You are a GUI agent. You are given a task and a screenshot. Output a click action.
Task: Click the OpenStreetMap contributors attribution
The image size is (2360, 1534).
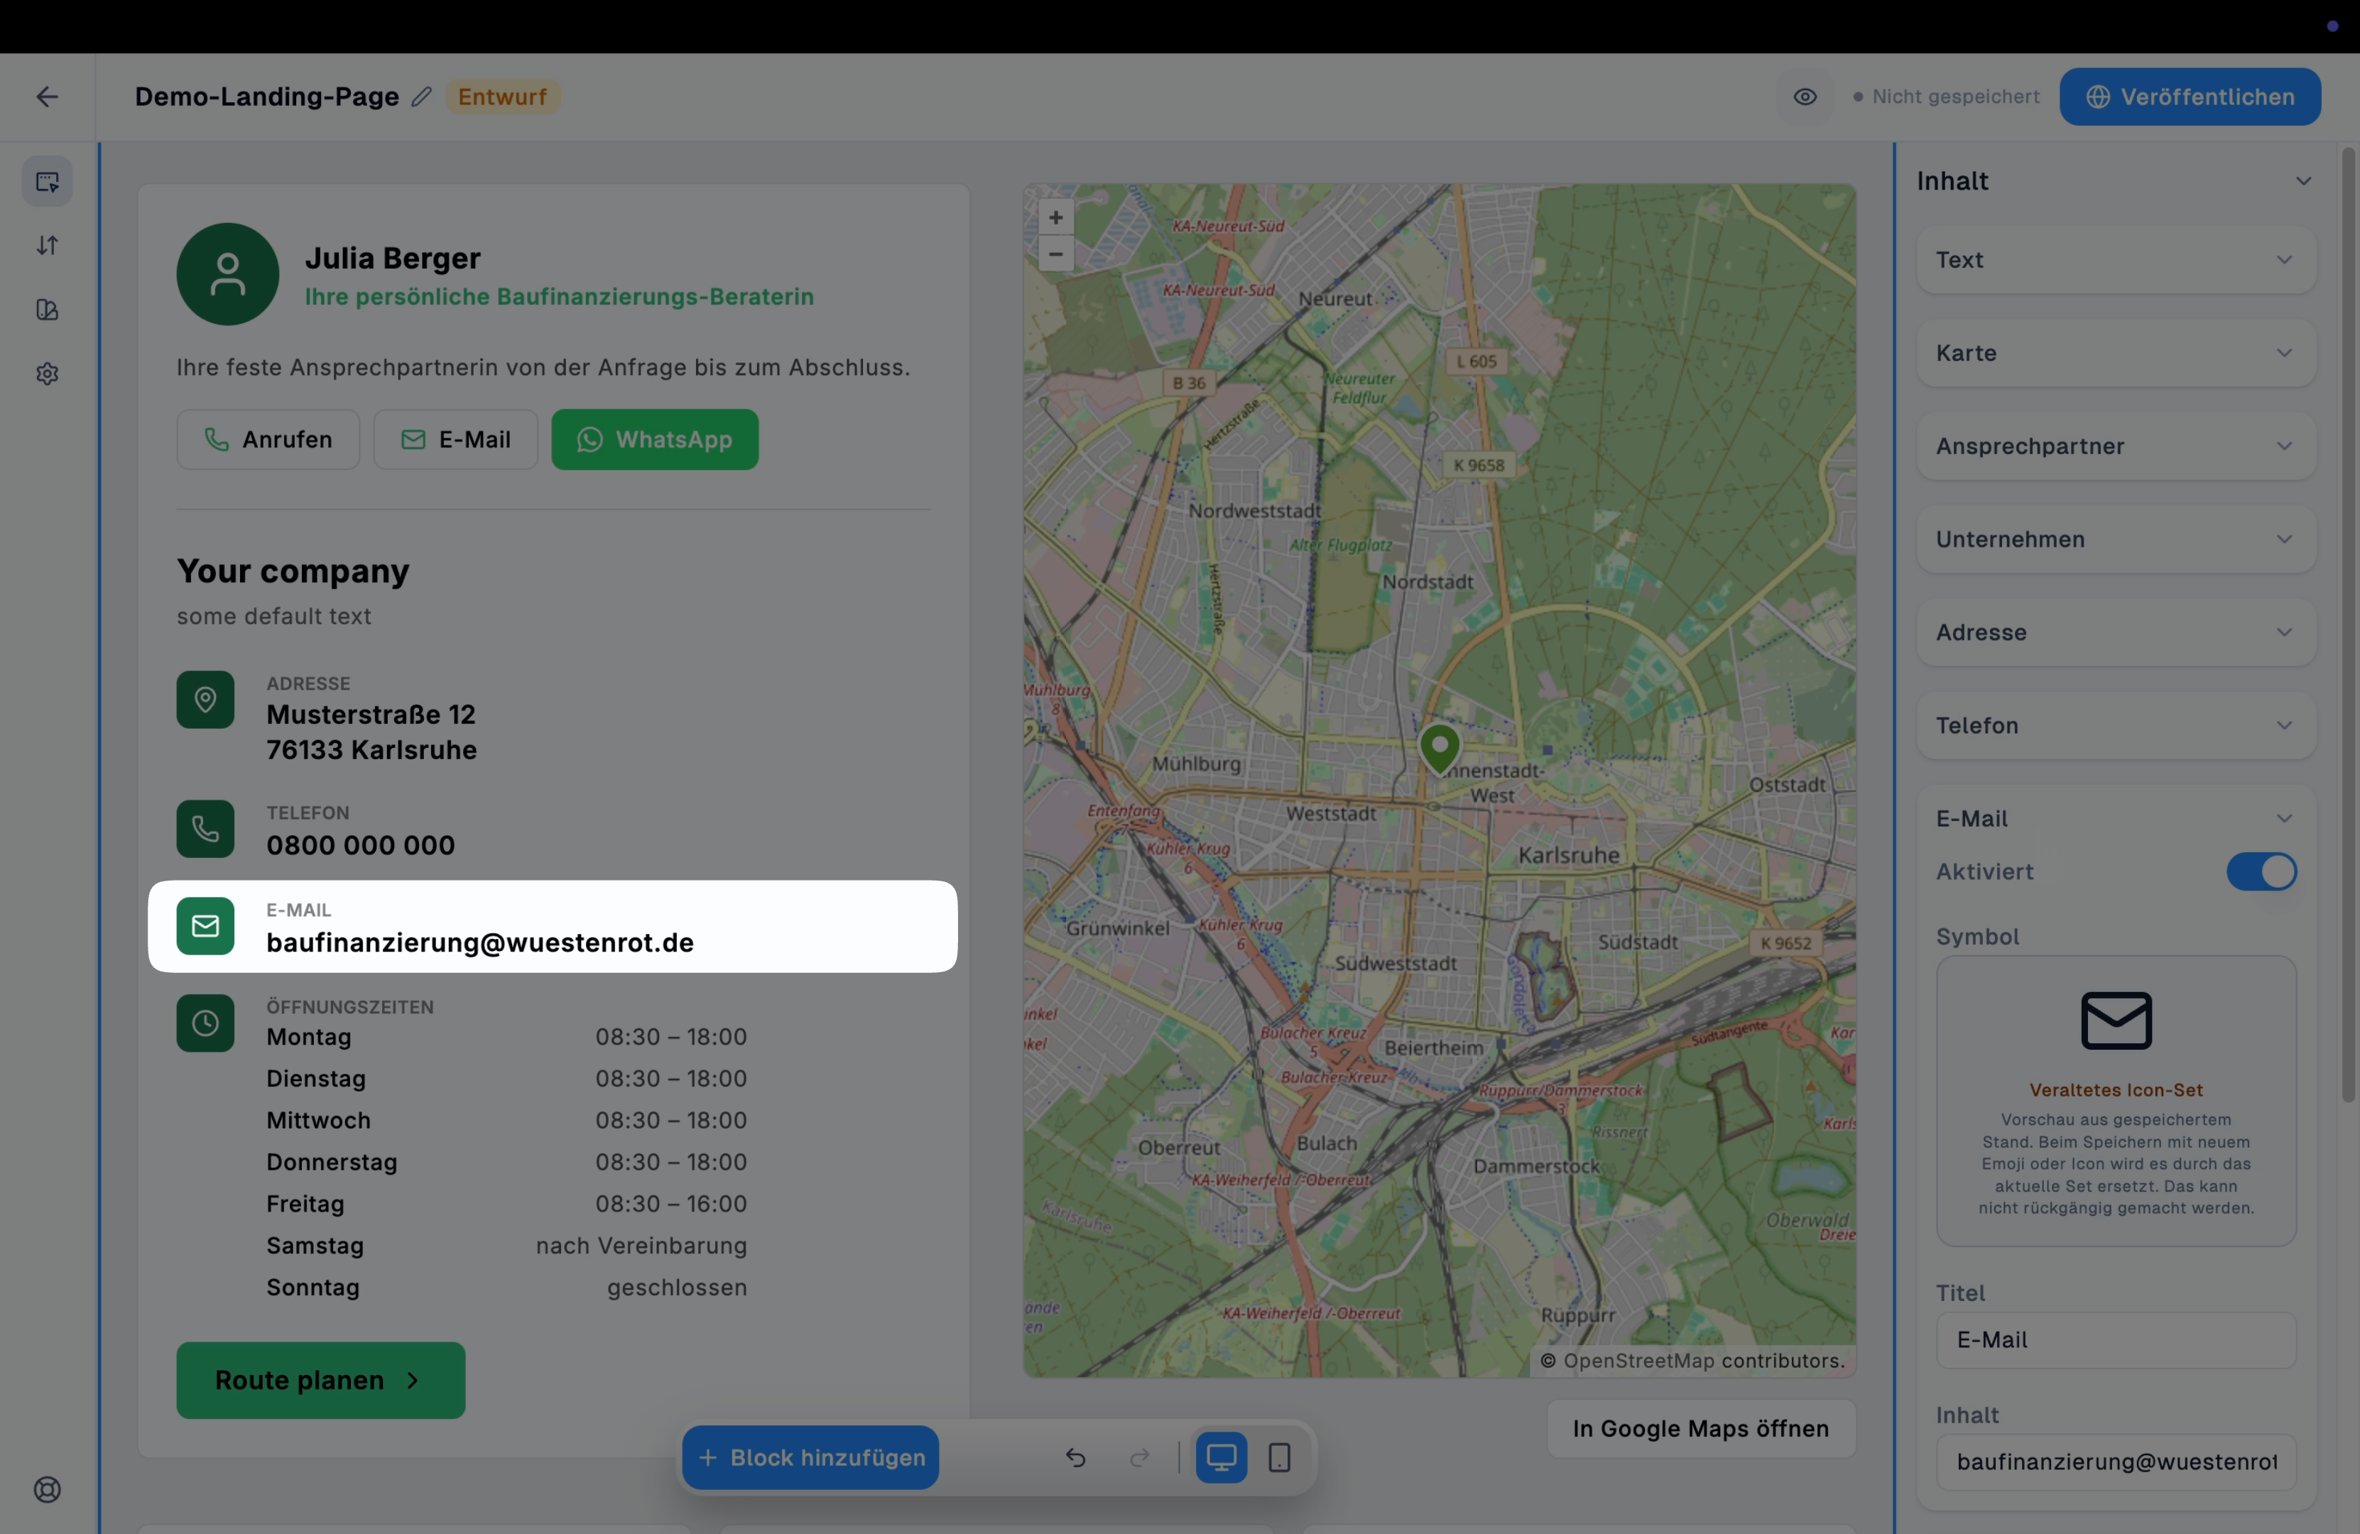point(1692,1361)
